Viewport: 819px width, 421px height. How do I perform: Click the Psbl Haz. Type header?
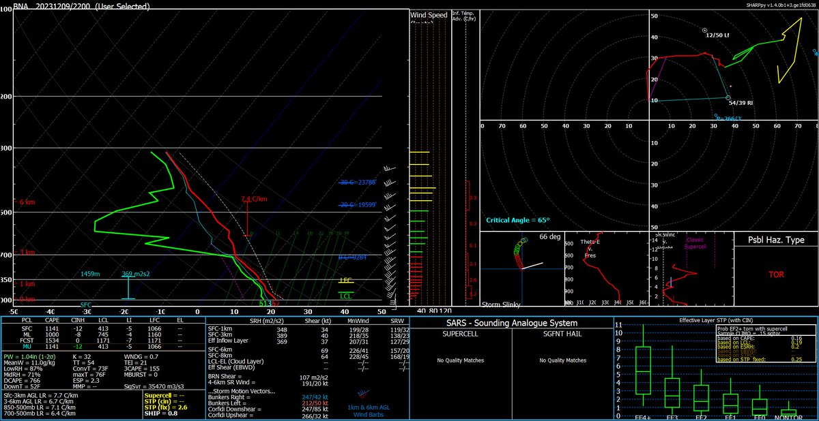[776, 240]
